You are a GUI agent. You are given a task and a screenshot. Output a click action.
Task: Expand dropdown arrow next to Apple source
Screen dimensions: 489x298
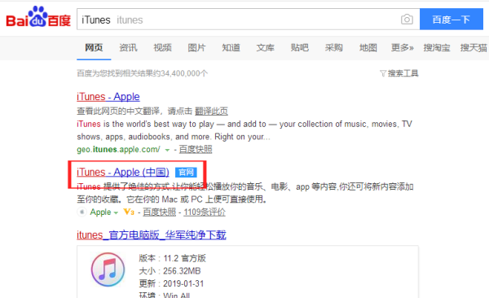(x=116, y=213)
